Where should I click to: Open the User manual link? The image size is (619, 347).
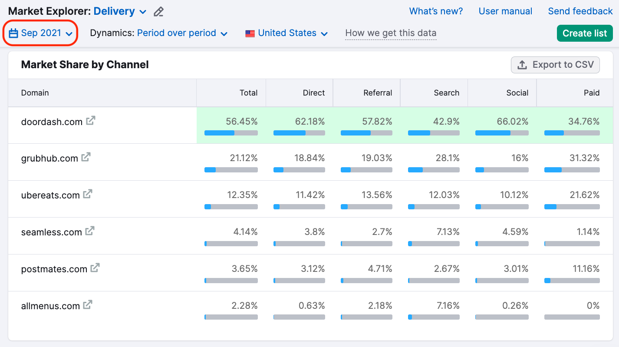pos(505,11)
